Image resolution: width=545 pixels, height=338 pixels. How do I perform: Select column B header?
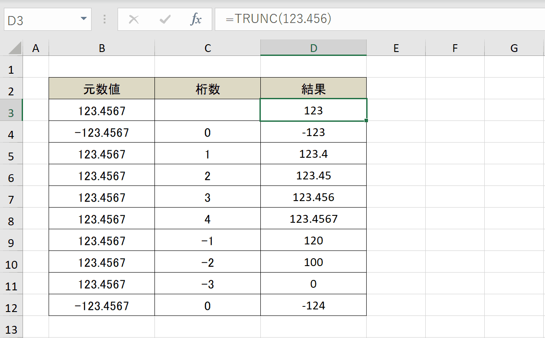click(102, 48)
